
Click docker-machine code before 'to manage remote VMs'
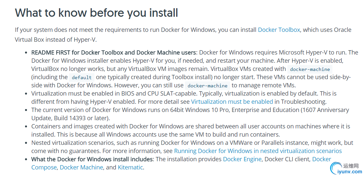click(x=207, y=85)
